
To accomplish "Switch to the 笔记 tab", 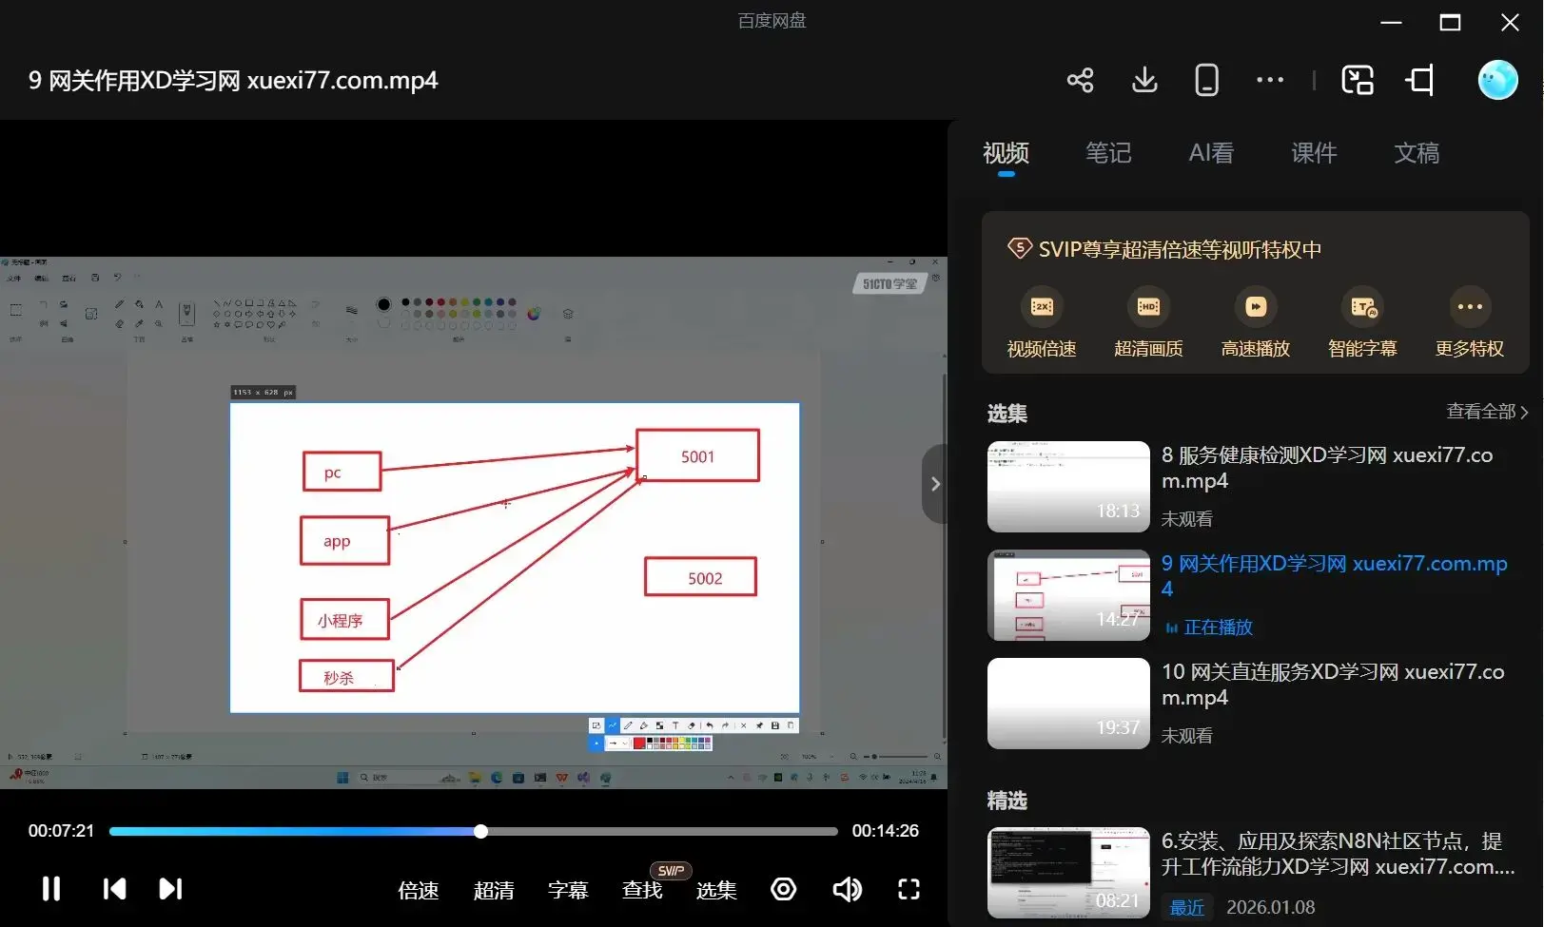I will pos(1107,153).
